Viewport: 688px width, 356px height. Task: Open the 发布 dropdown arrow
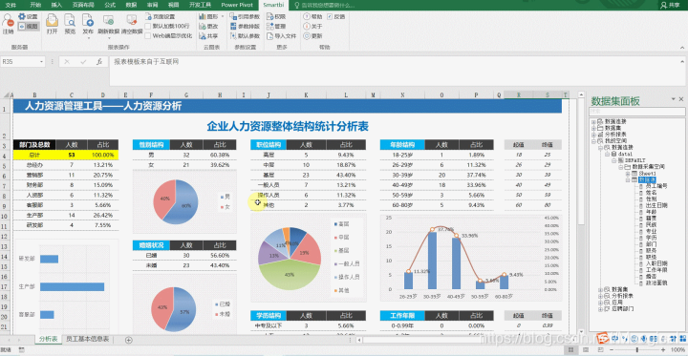tap(88, 38)
